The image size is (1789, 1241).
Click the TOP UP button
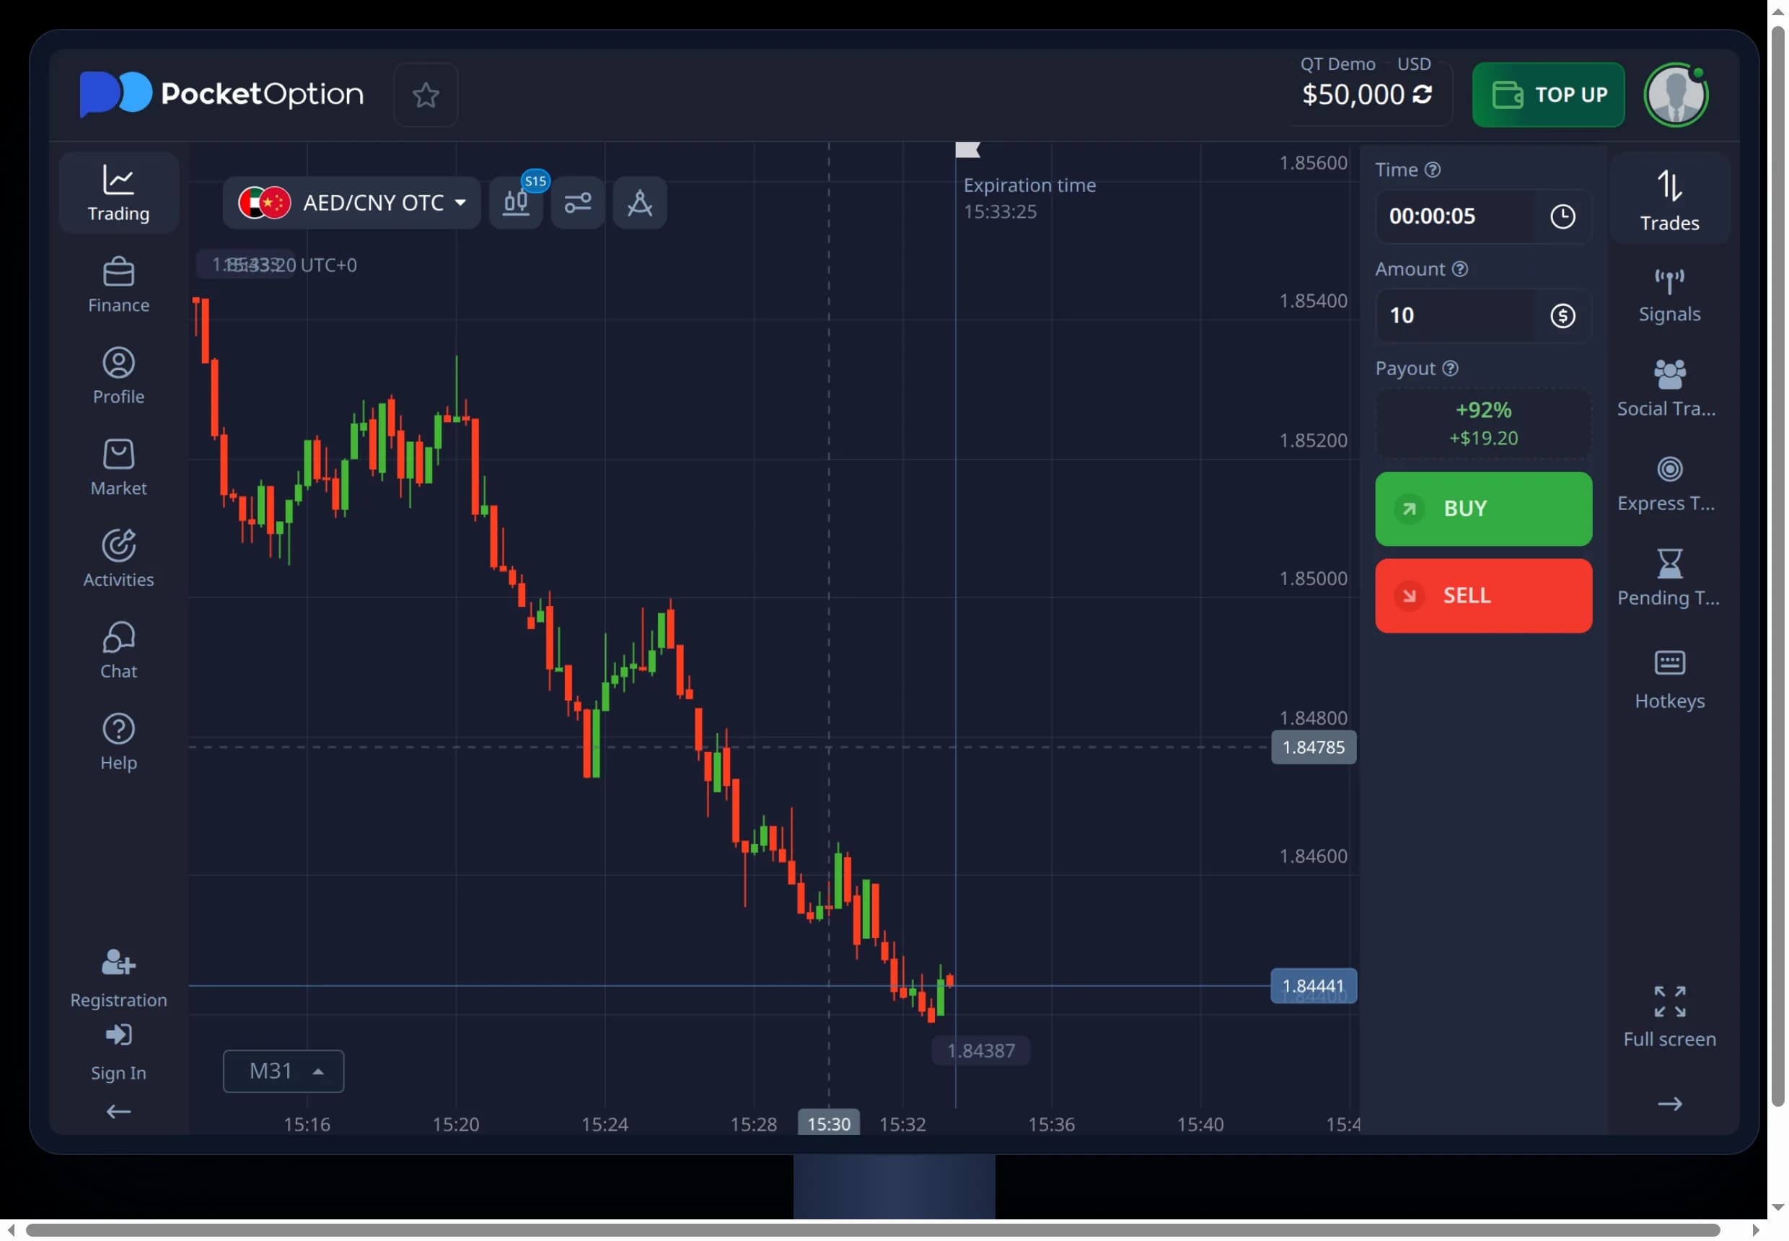tap(1549, 95)
